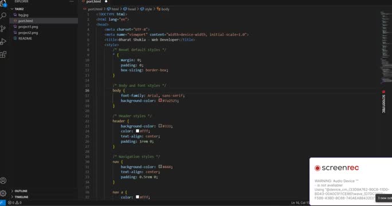This screenshot has width=392, height=206.
Task: Open the Explorer view icon
Action: (x=3, y=3)
